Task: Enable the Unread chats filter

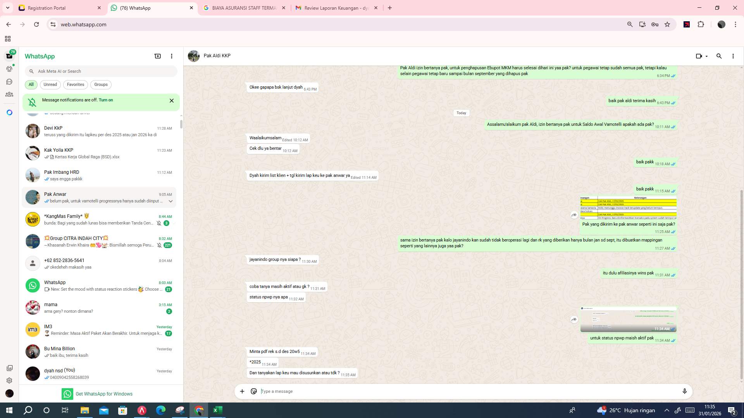Action: click(50, 84)
